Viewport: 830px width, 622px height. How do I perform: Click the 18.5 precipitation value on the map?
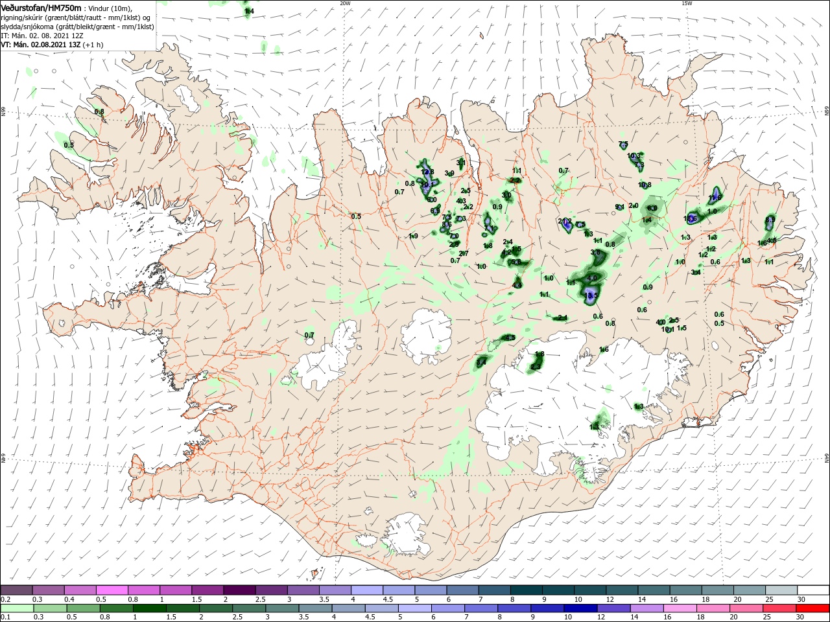pos(590,295)
